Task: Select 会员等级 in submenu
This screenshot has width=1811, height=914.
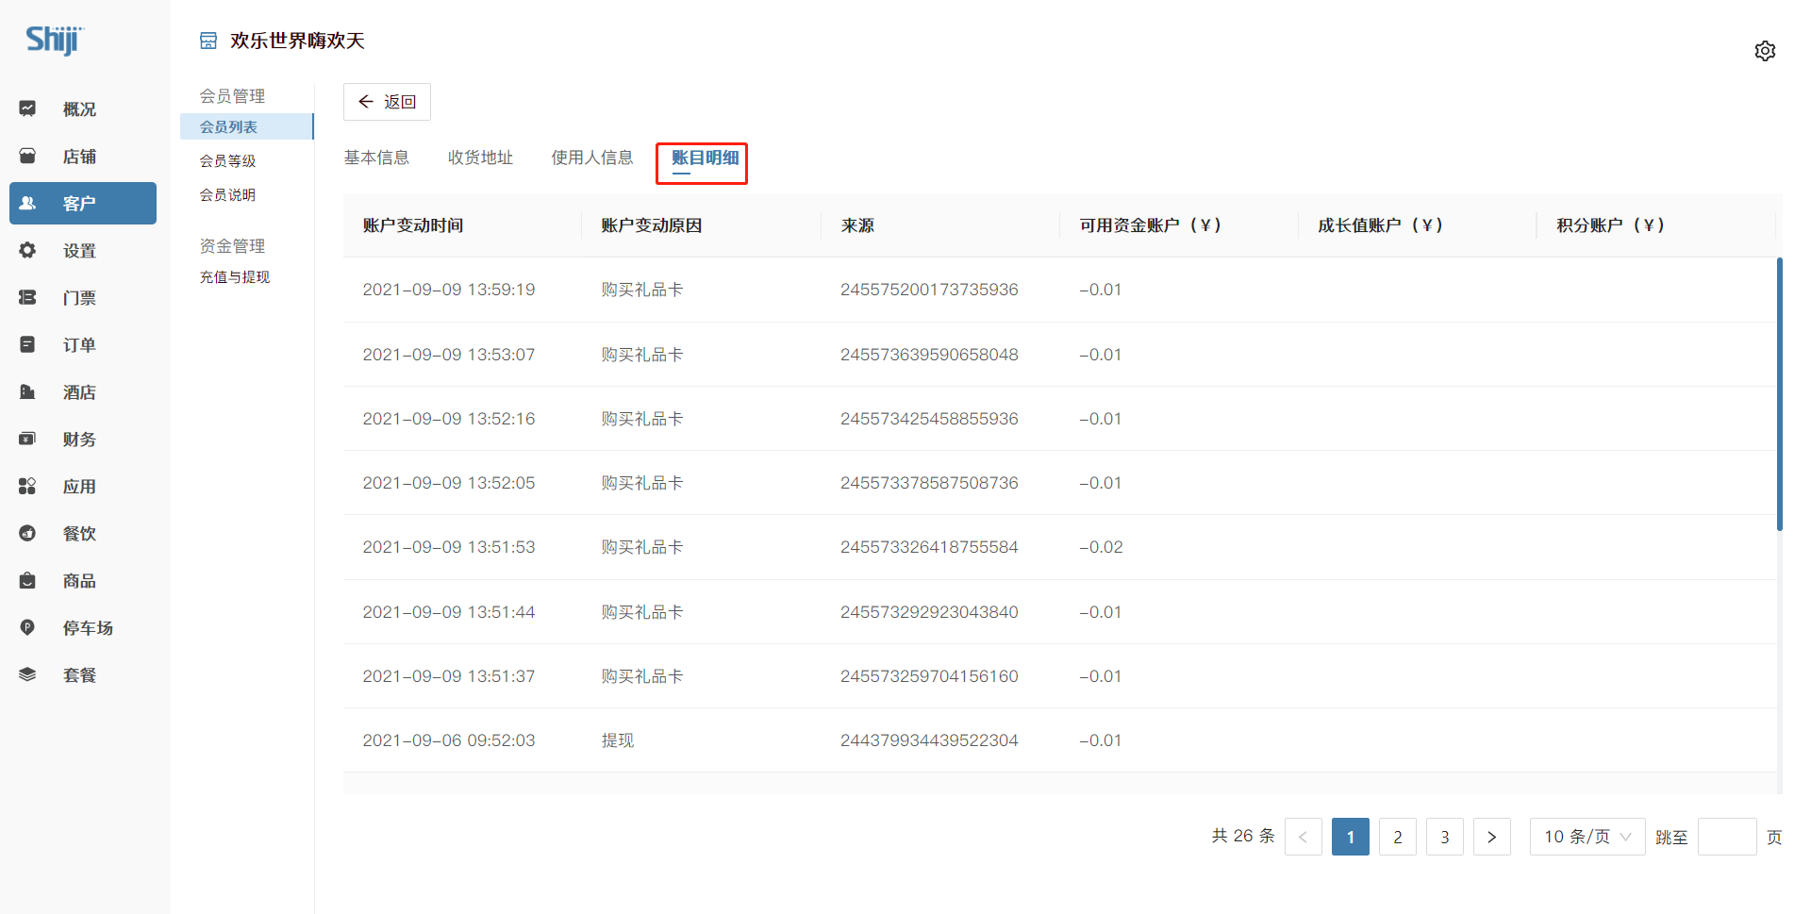Action: click(x=227, y=160)
